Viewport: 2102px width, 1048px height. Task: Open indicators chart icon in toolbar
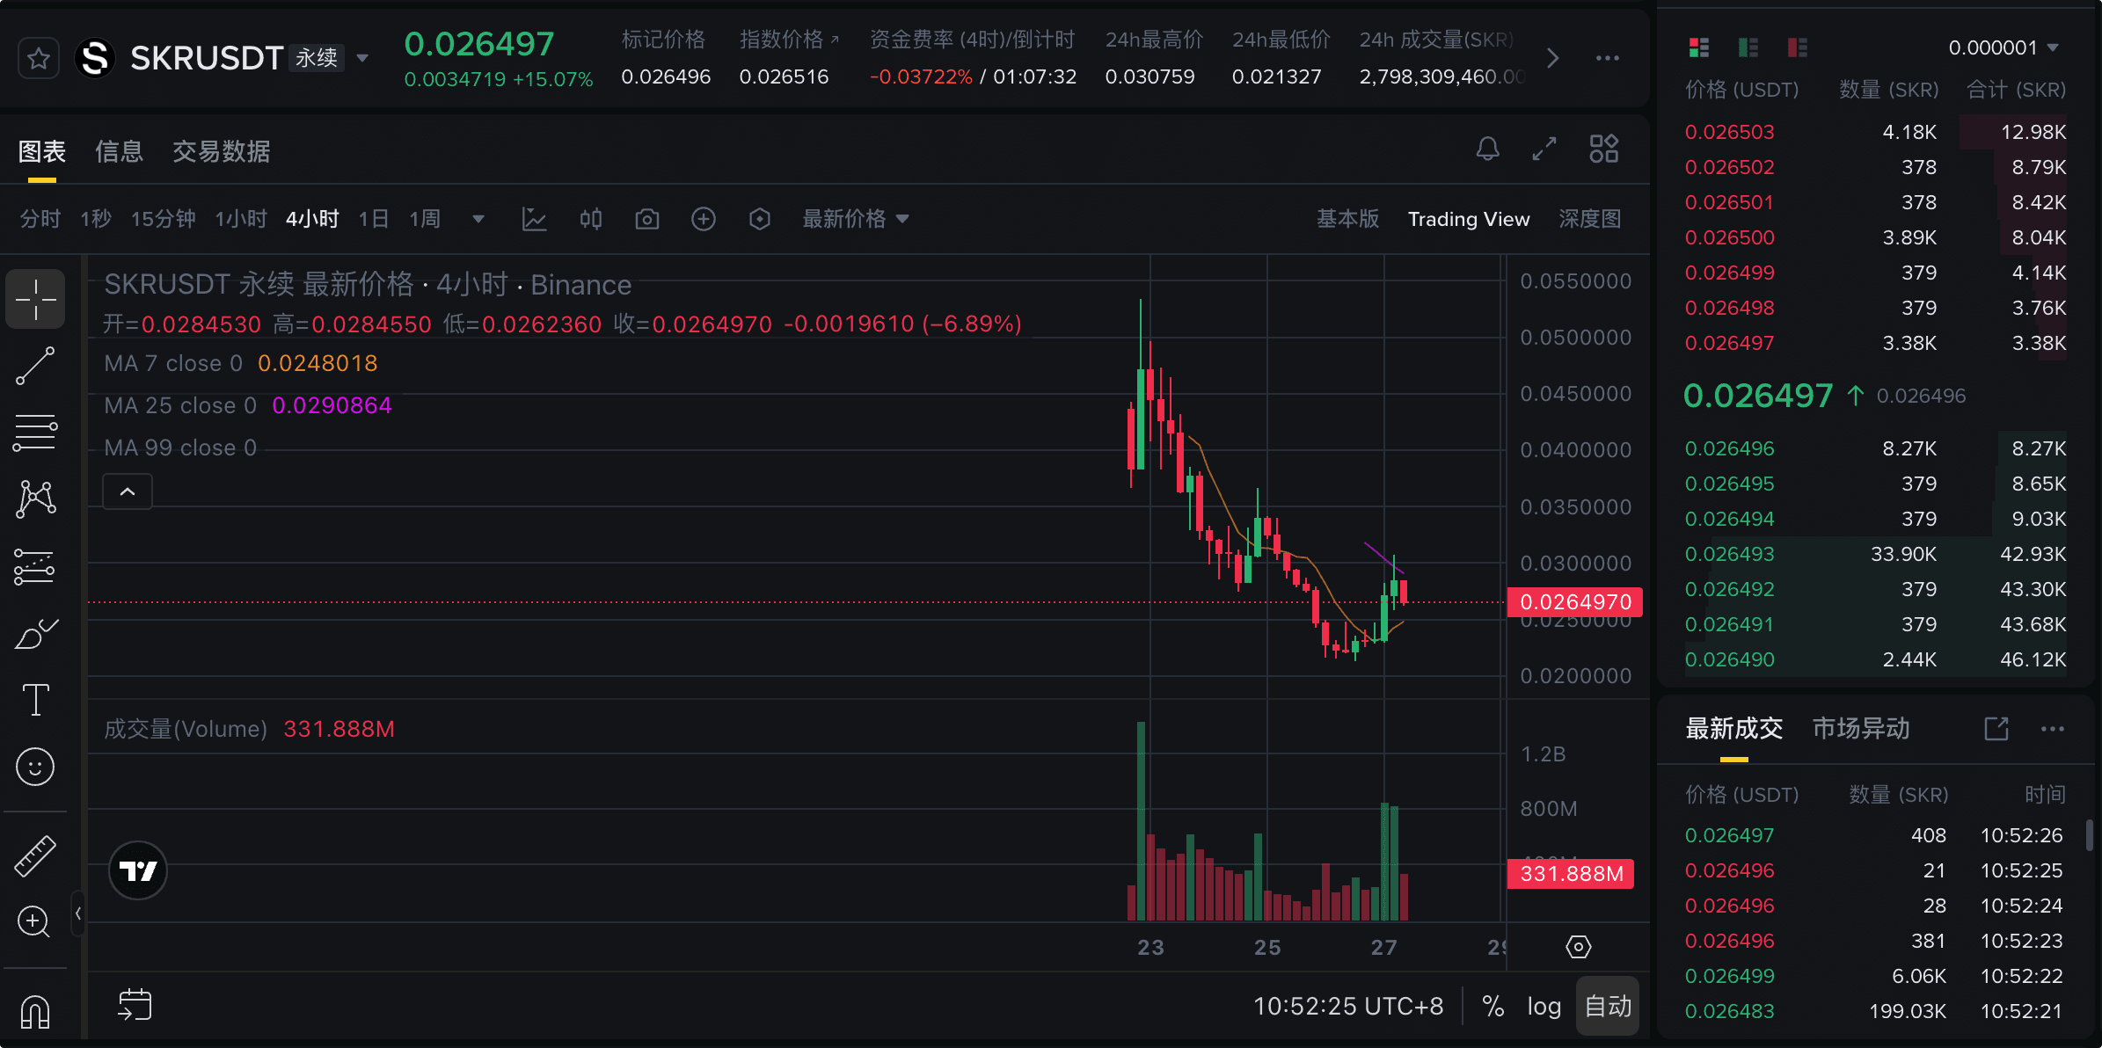[x=534, y=219]
